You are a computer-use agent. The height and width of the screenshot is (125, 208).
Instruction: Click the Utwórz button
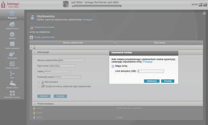pos(44,96)
